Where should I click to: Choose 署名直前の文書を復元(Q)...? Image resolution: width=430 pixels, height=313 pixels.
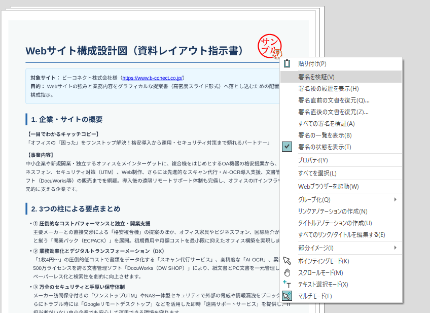(x=341, y=100)
